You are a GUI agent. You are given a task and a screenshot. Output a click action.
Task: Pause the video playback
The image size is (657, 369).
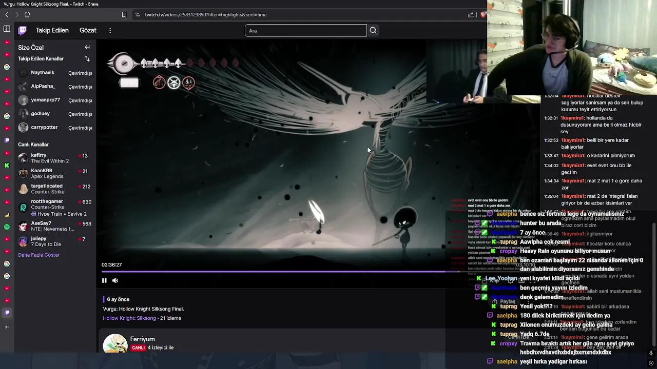click(x=104, y=280)
